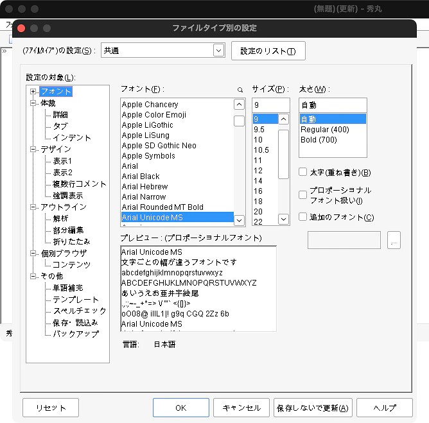The height and width of the screenshot is (423, 429).
Task: Click 設定のリスト button
Action: tap(268, 51)
